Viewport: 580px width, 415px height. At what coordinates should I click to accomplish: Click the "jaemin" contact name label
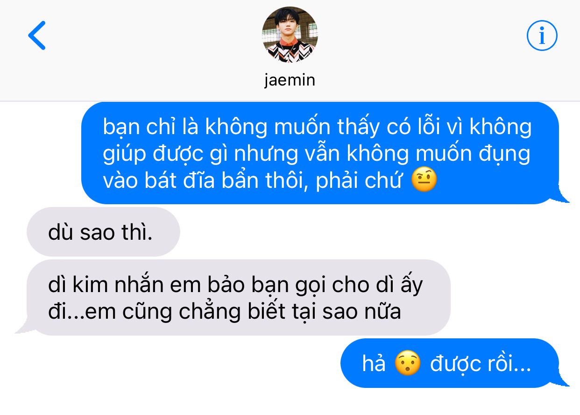(290, 80)
